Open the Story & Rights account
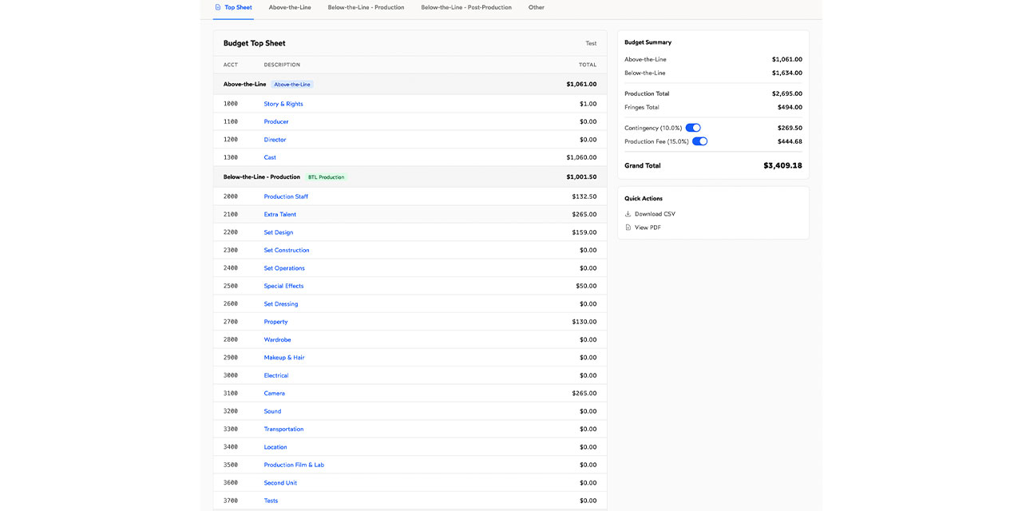This screenshot has height=511, width=1022. (x=283, y=104)
